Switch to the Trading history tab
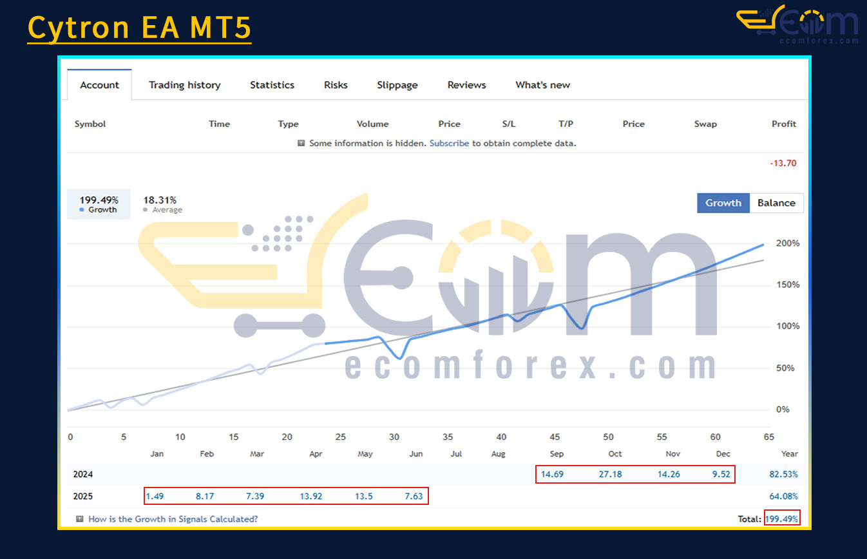The image size is (867, 559). [x=185, y=85]
